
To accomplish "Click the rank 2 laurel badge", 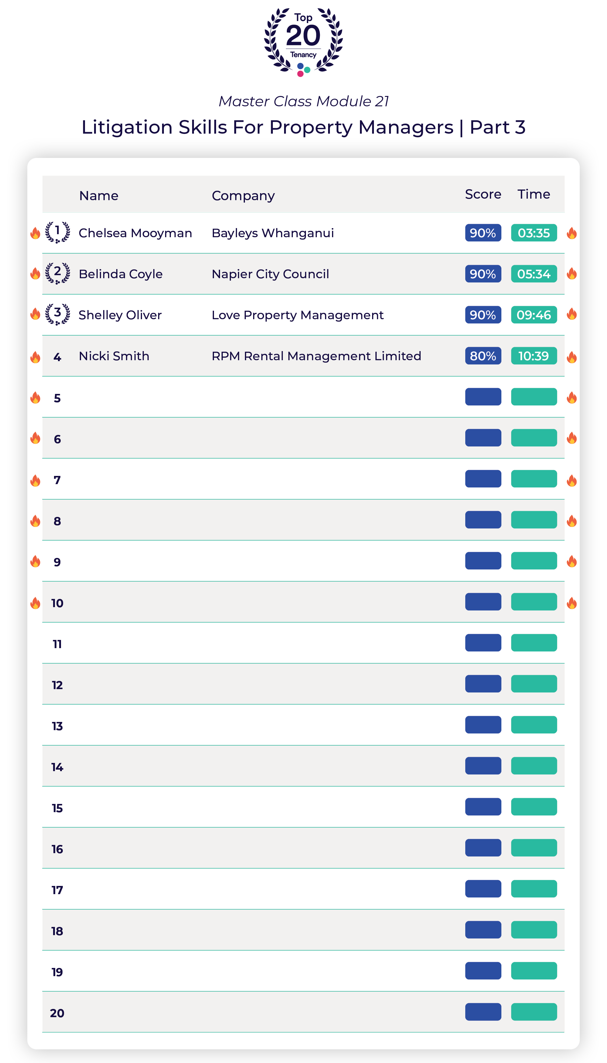I will coord(58,273).
